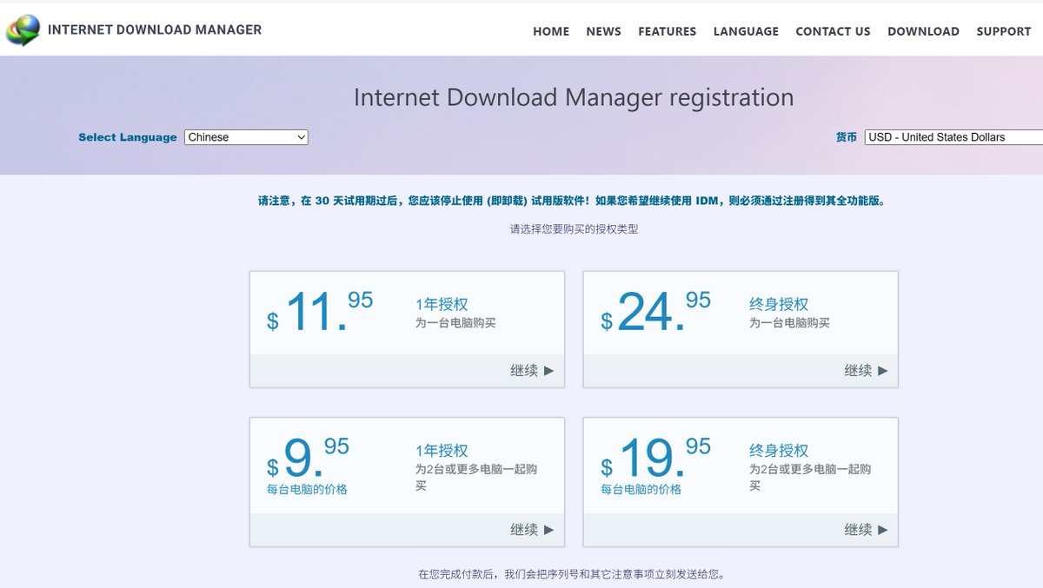
Task: Click the $9.95 price text
Action: [x=308, y=459]
